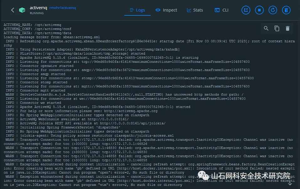Click the 'Using Persistence Adapter' log line

point(92,50)
